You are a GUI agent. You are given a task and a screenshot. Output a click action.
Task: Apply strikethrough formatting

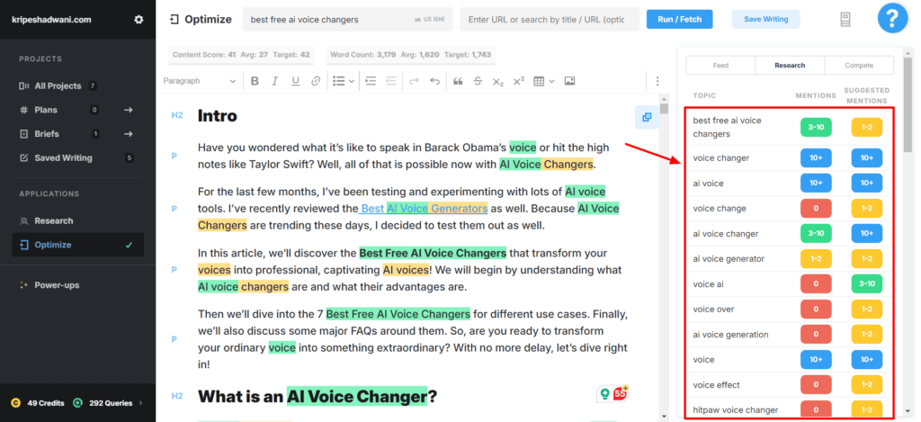pyautogui.click(x=478, y=81)
